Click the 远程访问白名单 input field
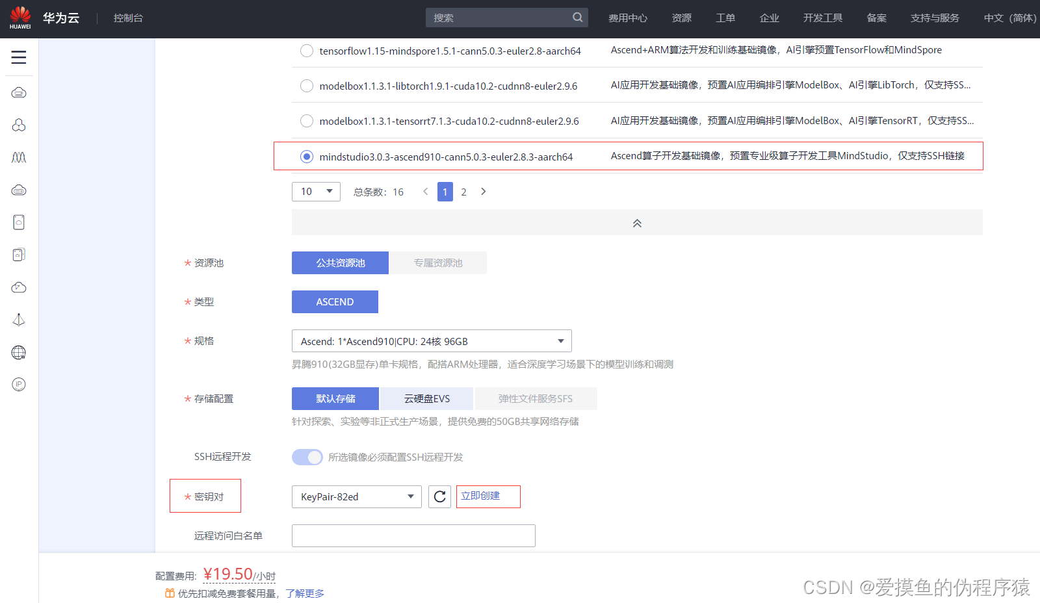Viewport: 1040px width, 603px height. (x=413, y=536)
